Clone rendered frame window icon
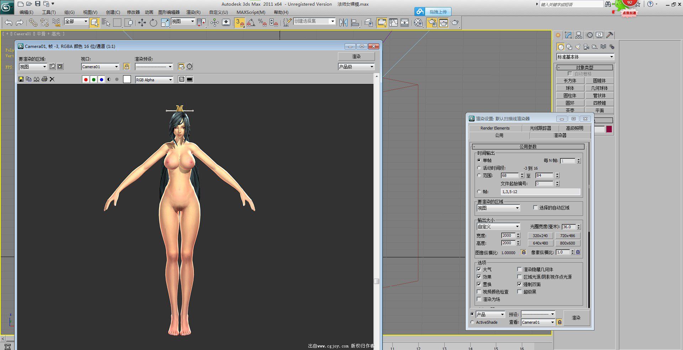 pyautogui.click(x=37, y=79)
